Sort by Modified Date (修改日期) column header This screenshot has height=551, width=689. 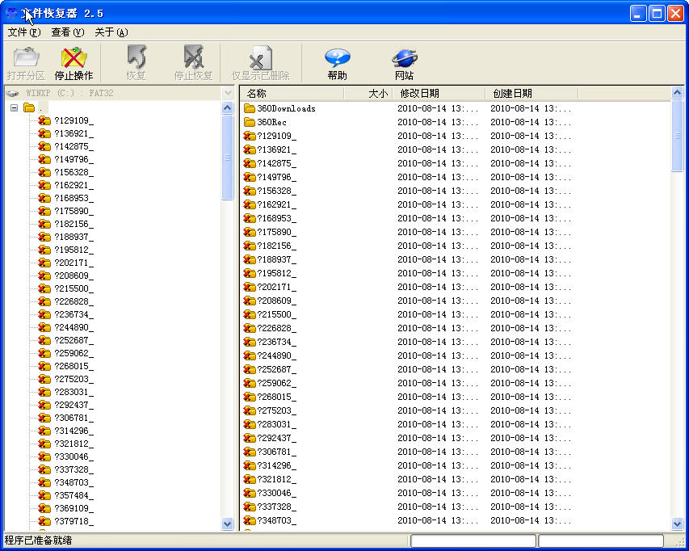439,93
